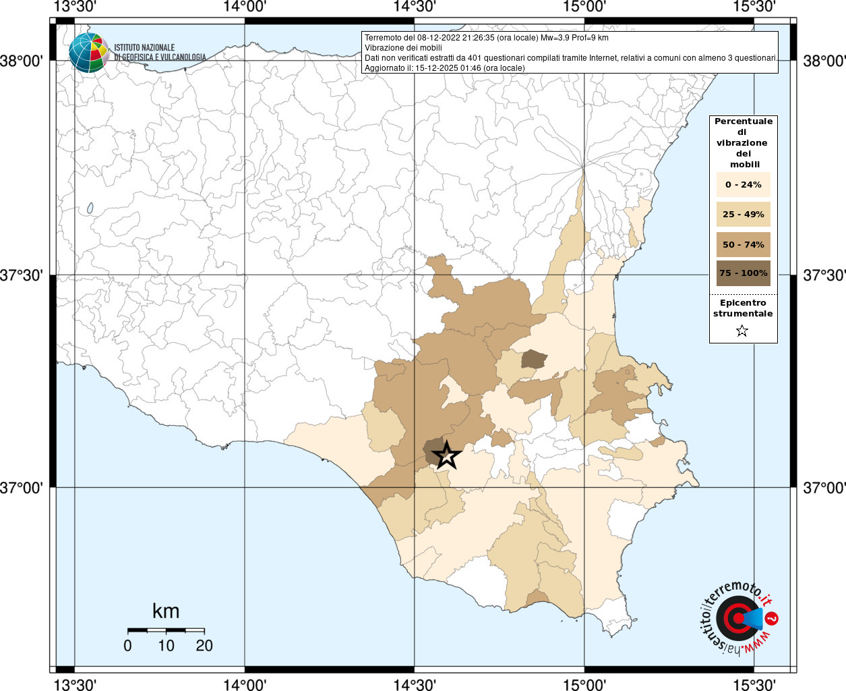Click the 'Istituto Nazionale di Geofisica' text
Viewport: 846px width, 691px height.
coord(159,53)
